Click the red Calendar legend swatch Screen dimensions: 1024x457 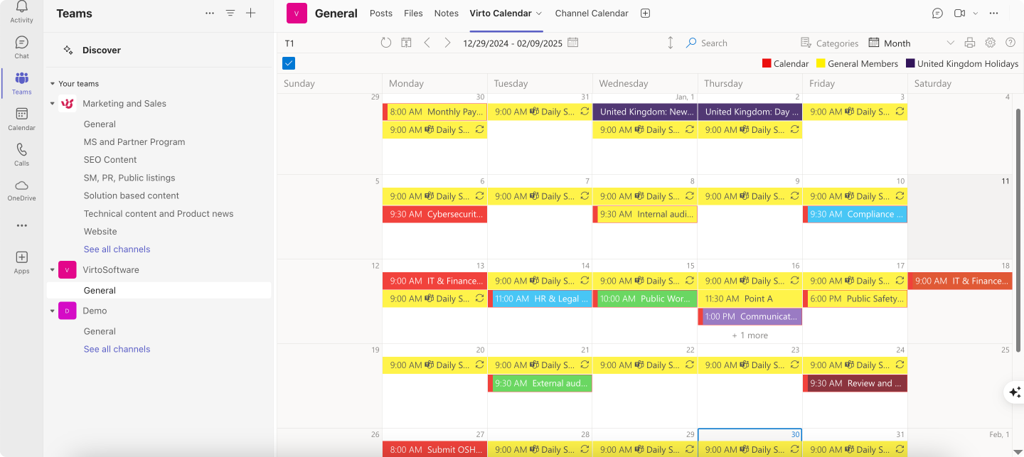click(x=767, y=64)
